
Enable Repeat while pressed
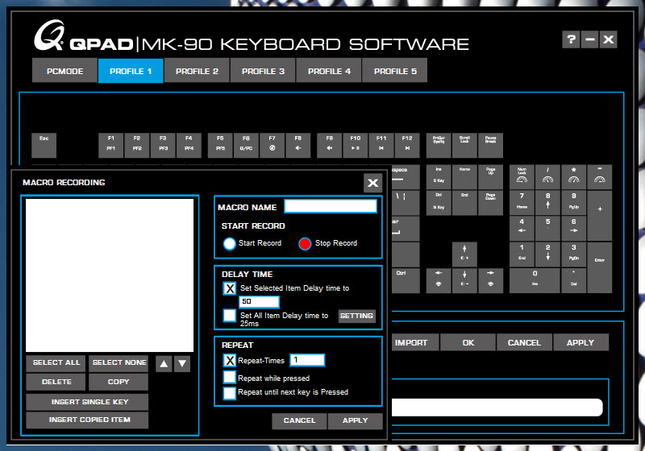point(230,377)
